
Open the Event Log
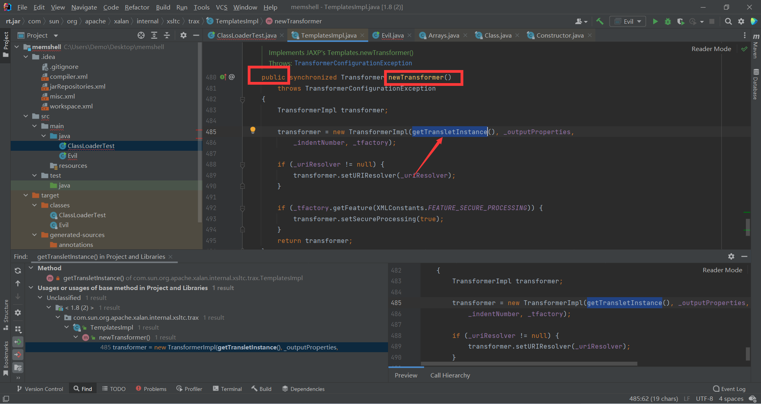729,389
